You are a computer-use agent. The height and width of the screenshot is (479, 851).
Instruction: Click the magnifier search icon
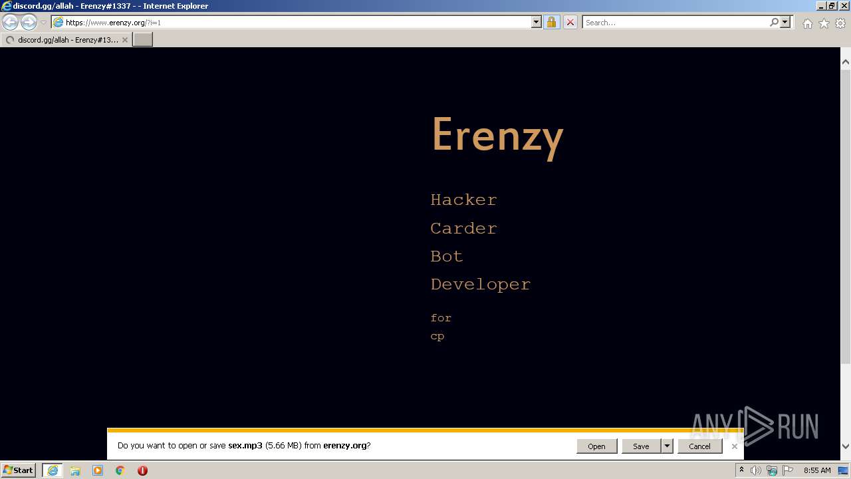(x=774, y=22)
